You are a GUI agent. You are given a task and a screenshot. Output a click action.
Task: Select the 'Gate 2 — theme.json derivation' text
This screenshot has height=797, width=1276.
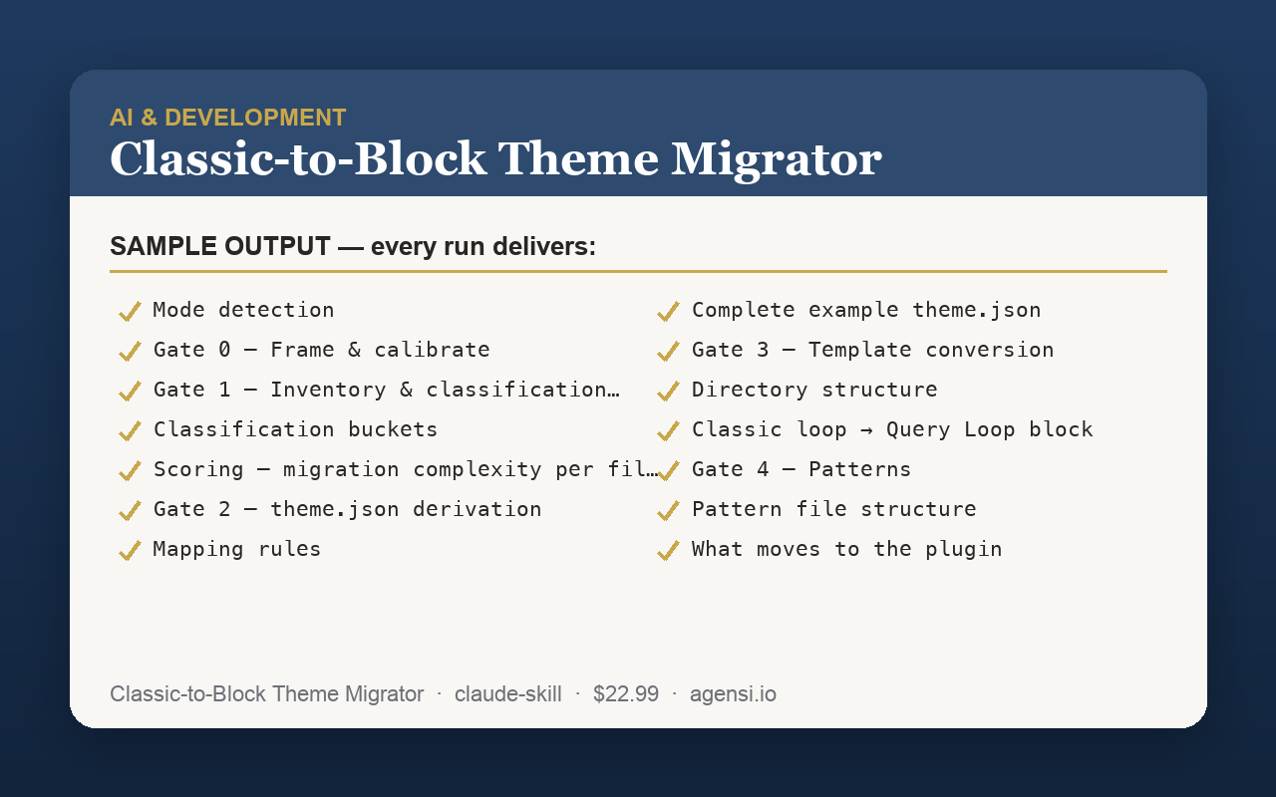348,509
